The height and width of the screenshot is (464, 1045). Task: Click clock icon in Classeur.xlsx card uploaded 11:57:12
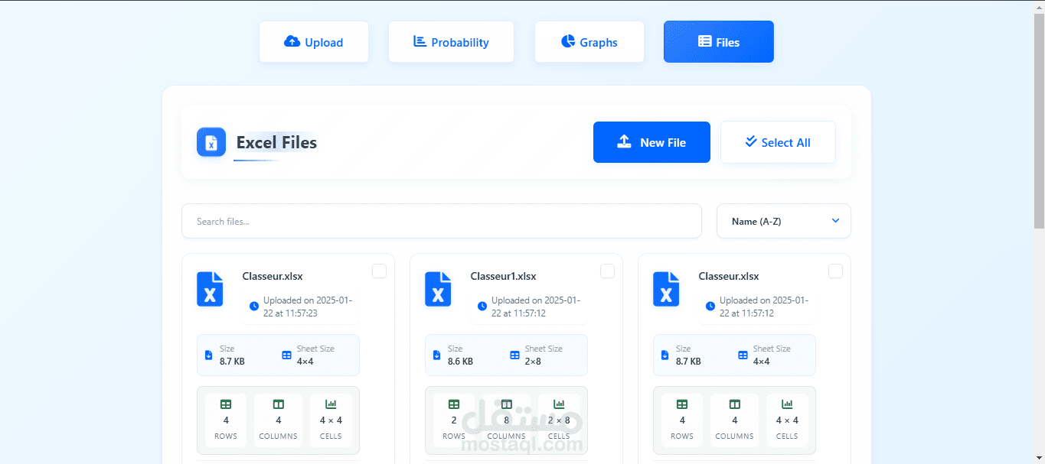(x=710, y=307)
